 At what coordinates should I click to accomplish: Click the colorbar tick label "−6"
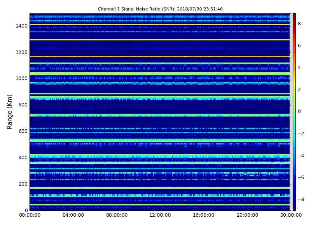[x=301, y=177]
